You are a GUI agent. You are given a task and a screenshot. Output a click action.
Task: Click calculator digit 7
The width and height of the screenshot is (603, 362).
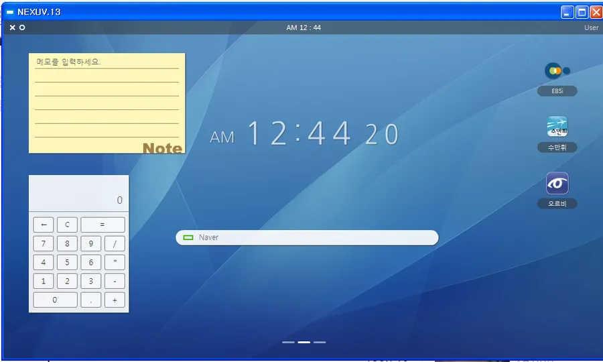tap(44, 243)
